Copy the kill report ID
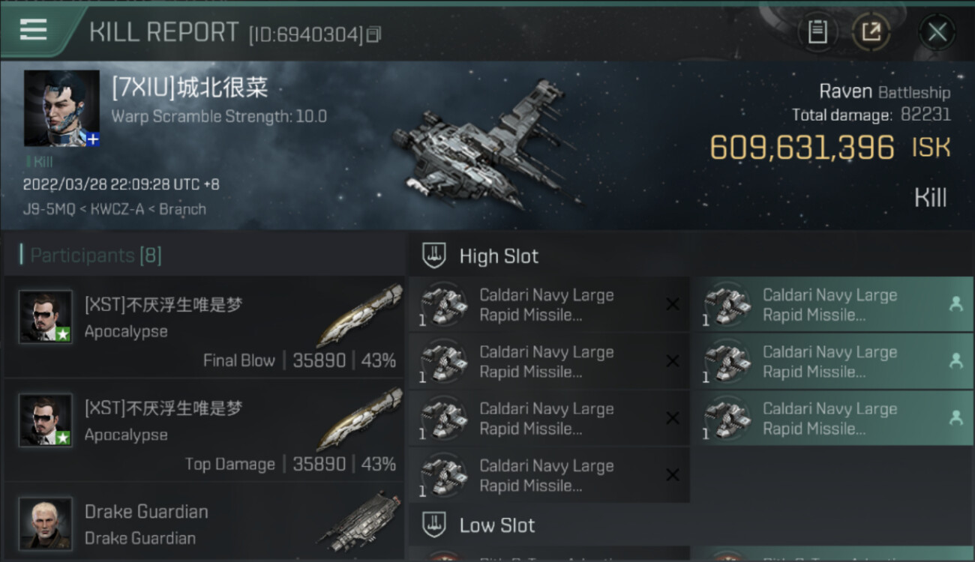975x562 pixels. [x=374, y=34]
